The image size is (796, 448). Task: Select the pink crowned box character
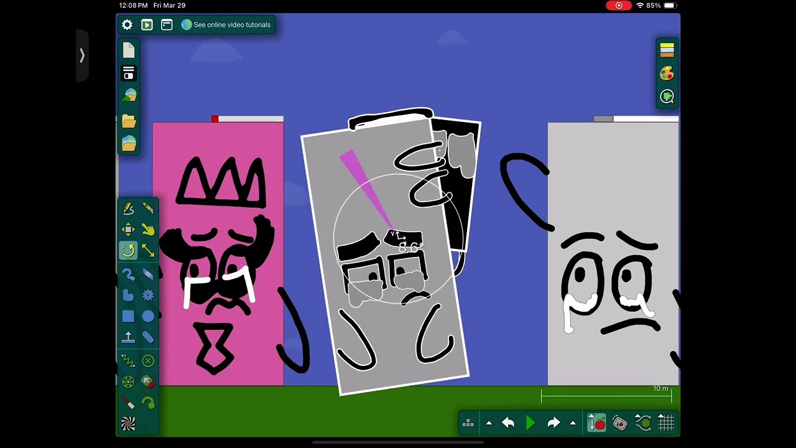pyautogui.click(x=218, y=254)
